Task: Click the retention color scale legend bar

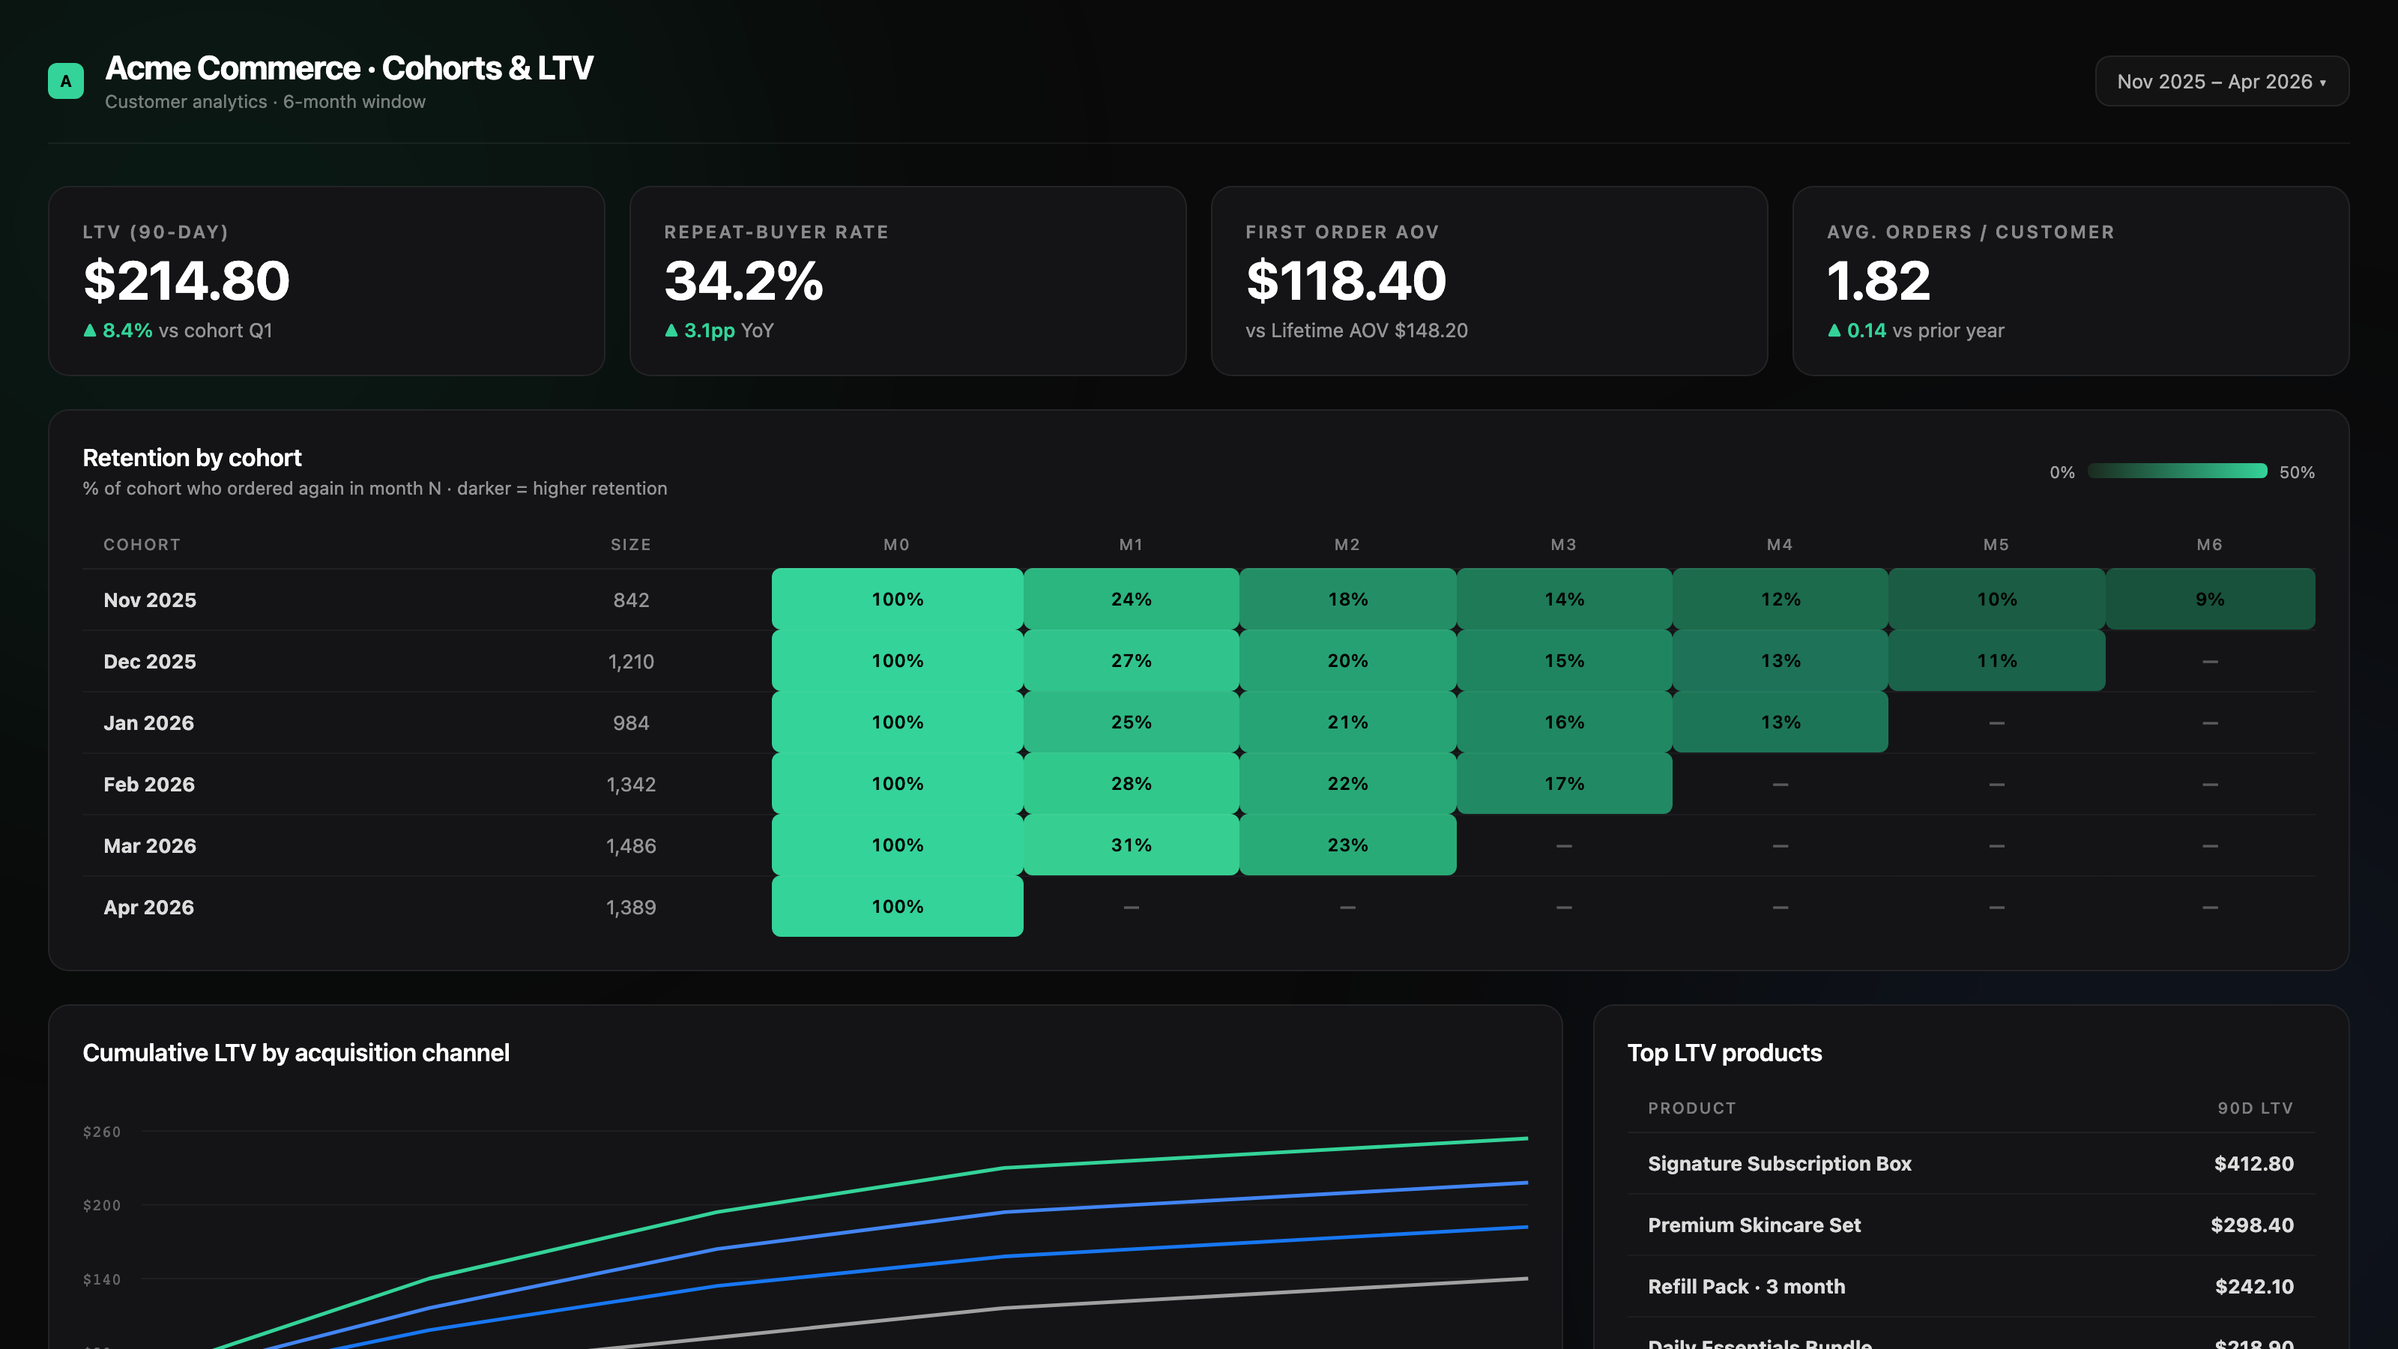Action: click(x=2176, y=471)
